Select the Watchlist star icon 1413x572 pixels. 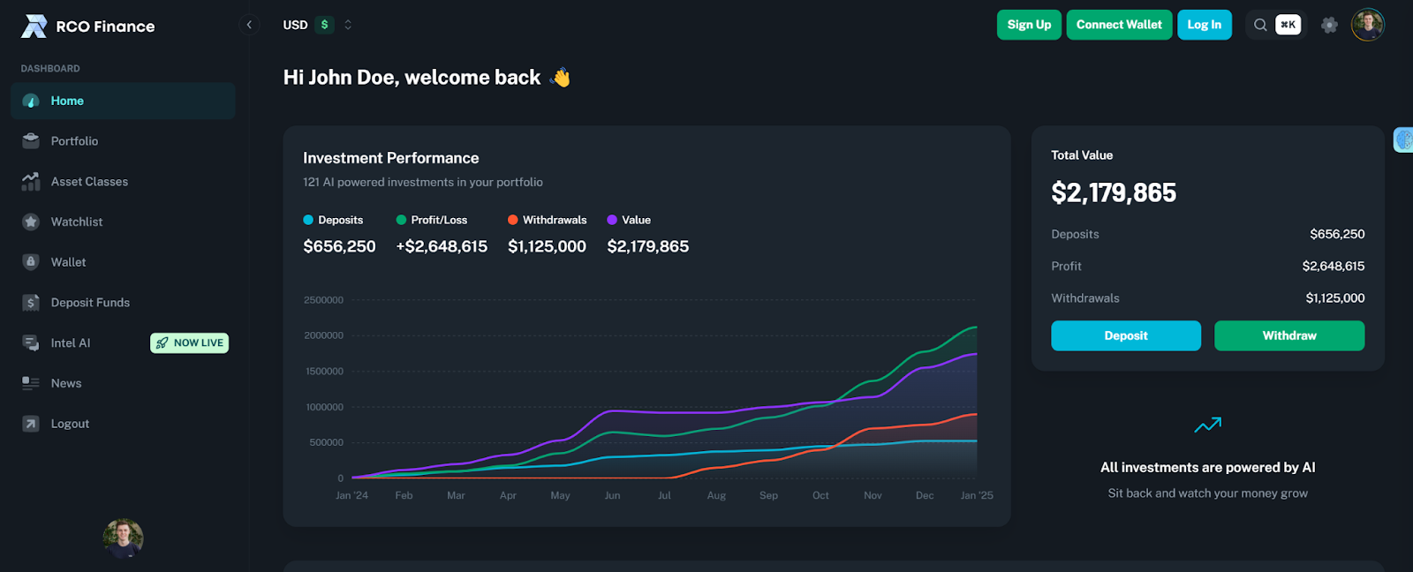pos(31,222)
